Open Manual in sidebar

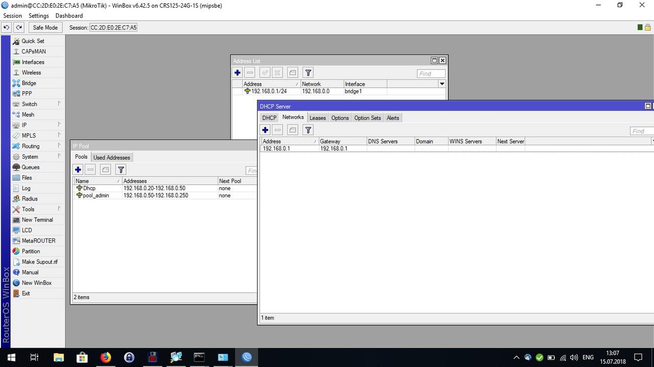coord(30,272)
